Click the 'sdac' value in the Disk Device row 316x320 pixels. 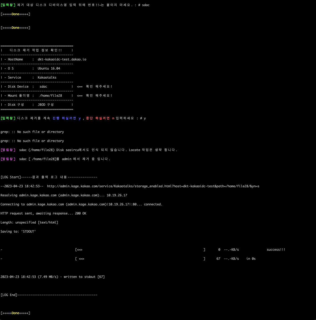pyautogui.click(x=43, y=87)
